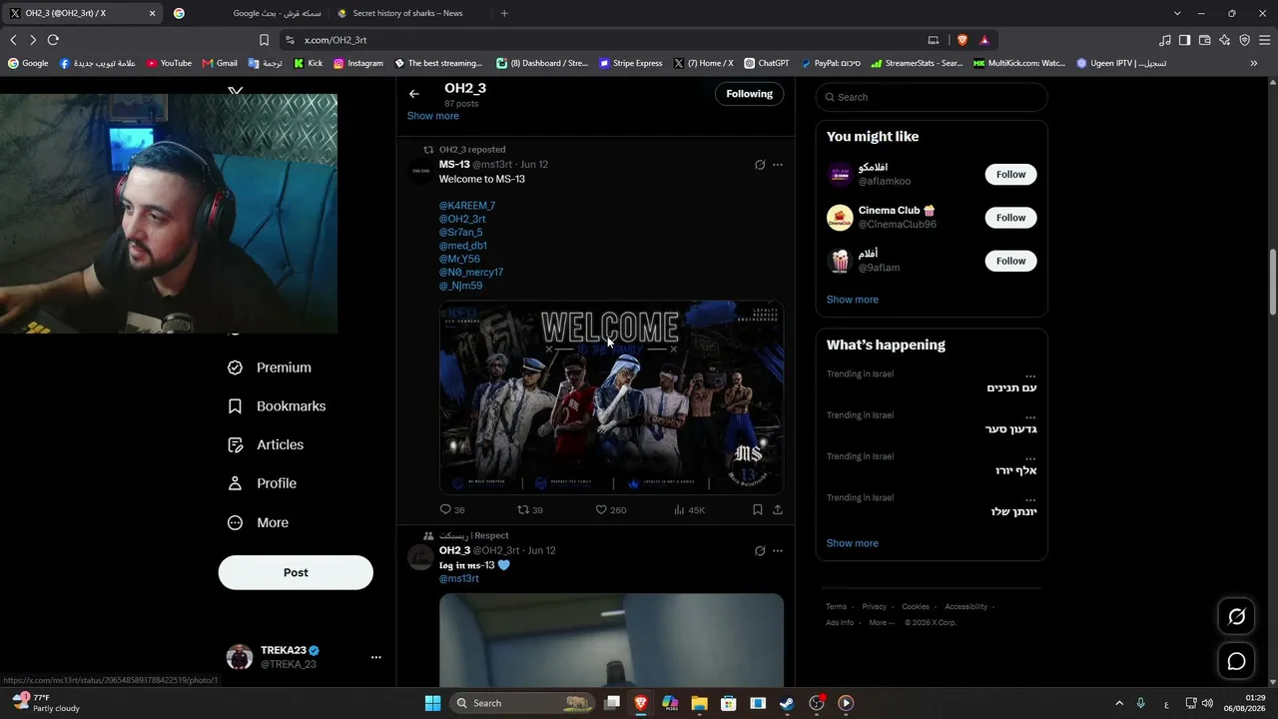This screenshot has height=719, width=1278.
Task: Open the Brave Wallet icon
Action: coord(1204,40)
